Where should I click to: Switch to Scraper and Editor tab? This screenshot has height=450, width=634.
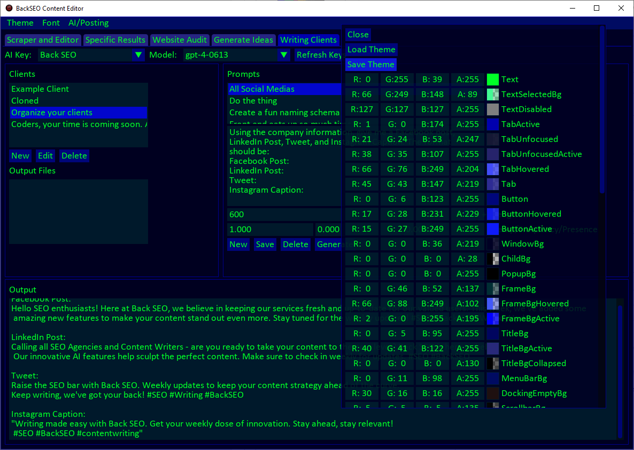[x=42, y=40]
